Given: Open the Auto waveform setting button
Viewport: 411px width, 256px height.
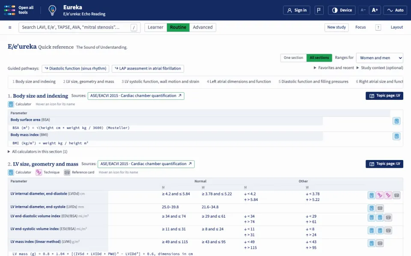Looking at the screenshot, I should click(395, 10).
